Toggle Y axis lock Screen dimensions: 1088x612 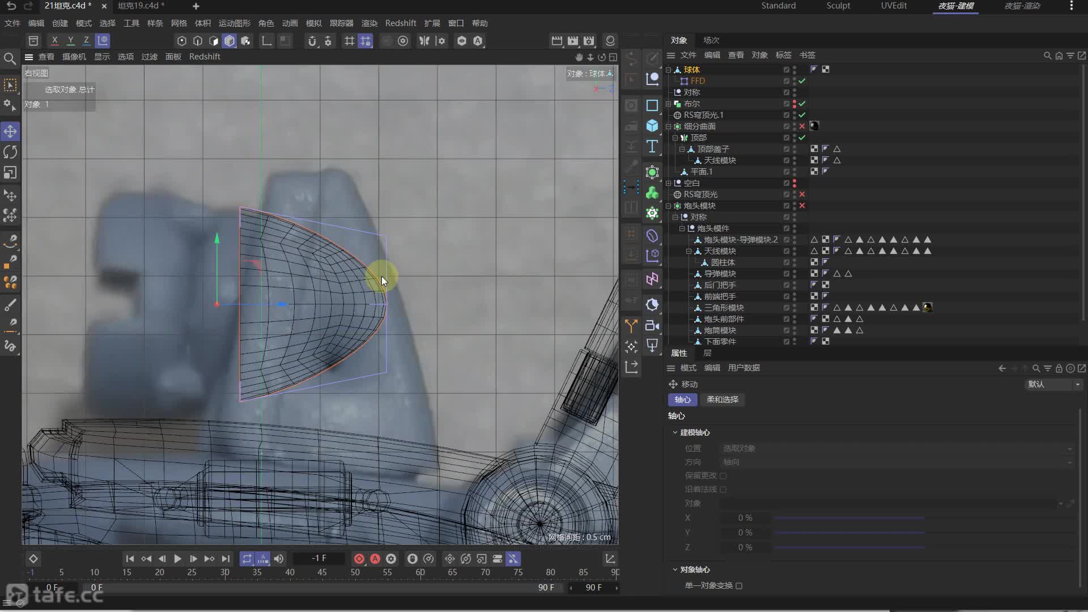pos(70,41)
